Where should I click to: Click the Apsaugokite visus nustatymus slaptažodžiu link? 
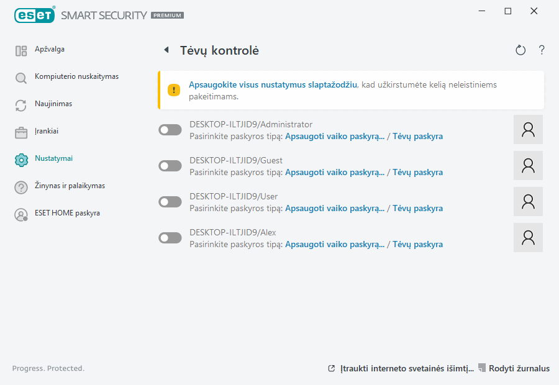(273, 84)
